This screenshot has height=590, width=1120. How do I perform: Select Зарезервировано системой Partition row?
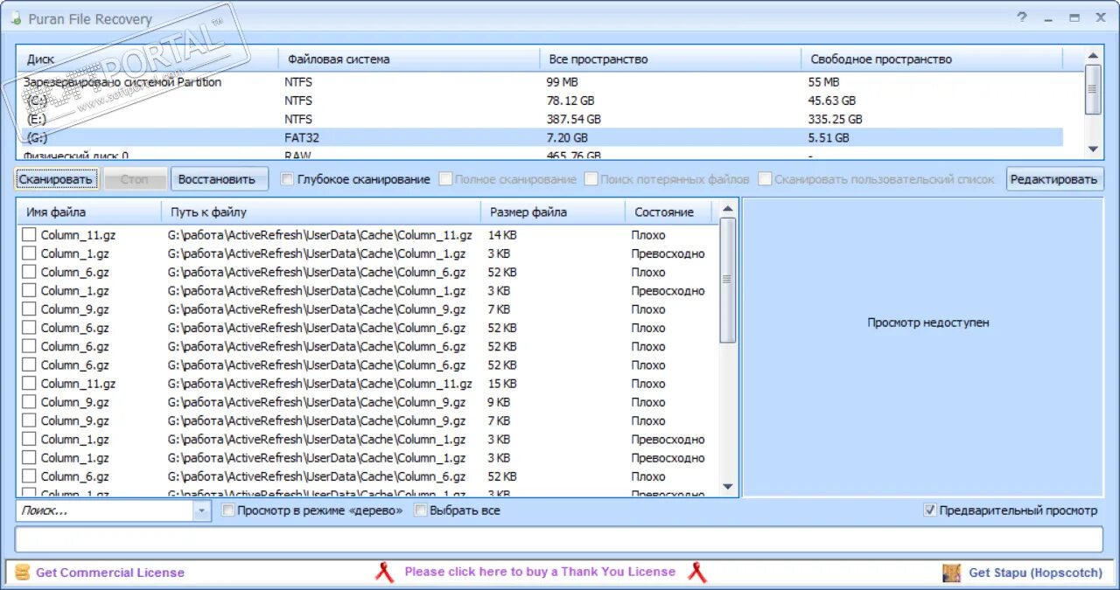[x=540, y=82]
